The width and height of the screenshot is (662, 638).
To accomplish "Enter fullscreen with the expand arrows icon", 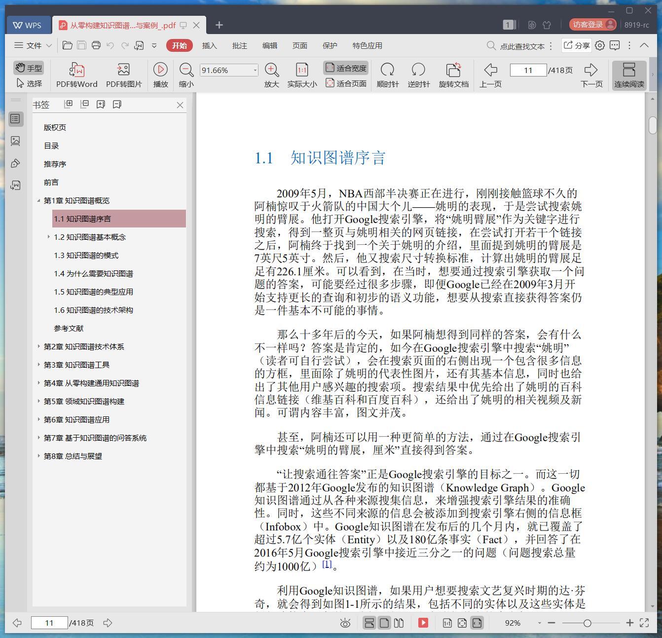I will pos(644,623).
